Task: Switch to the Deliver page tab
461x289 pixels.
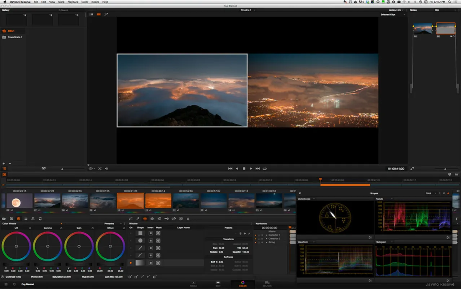Action: 267,284
